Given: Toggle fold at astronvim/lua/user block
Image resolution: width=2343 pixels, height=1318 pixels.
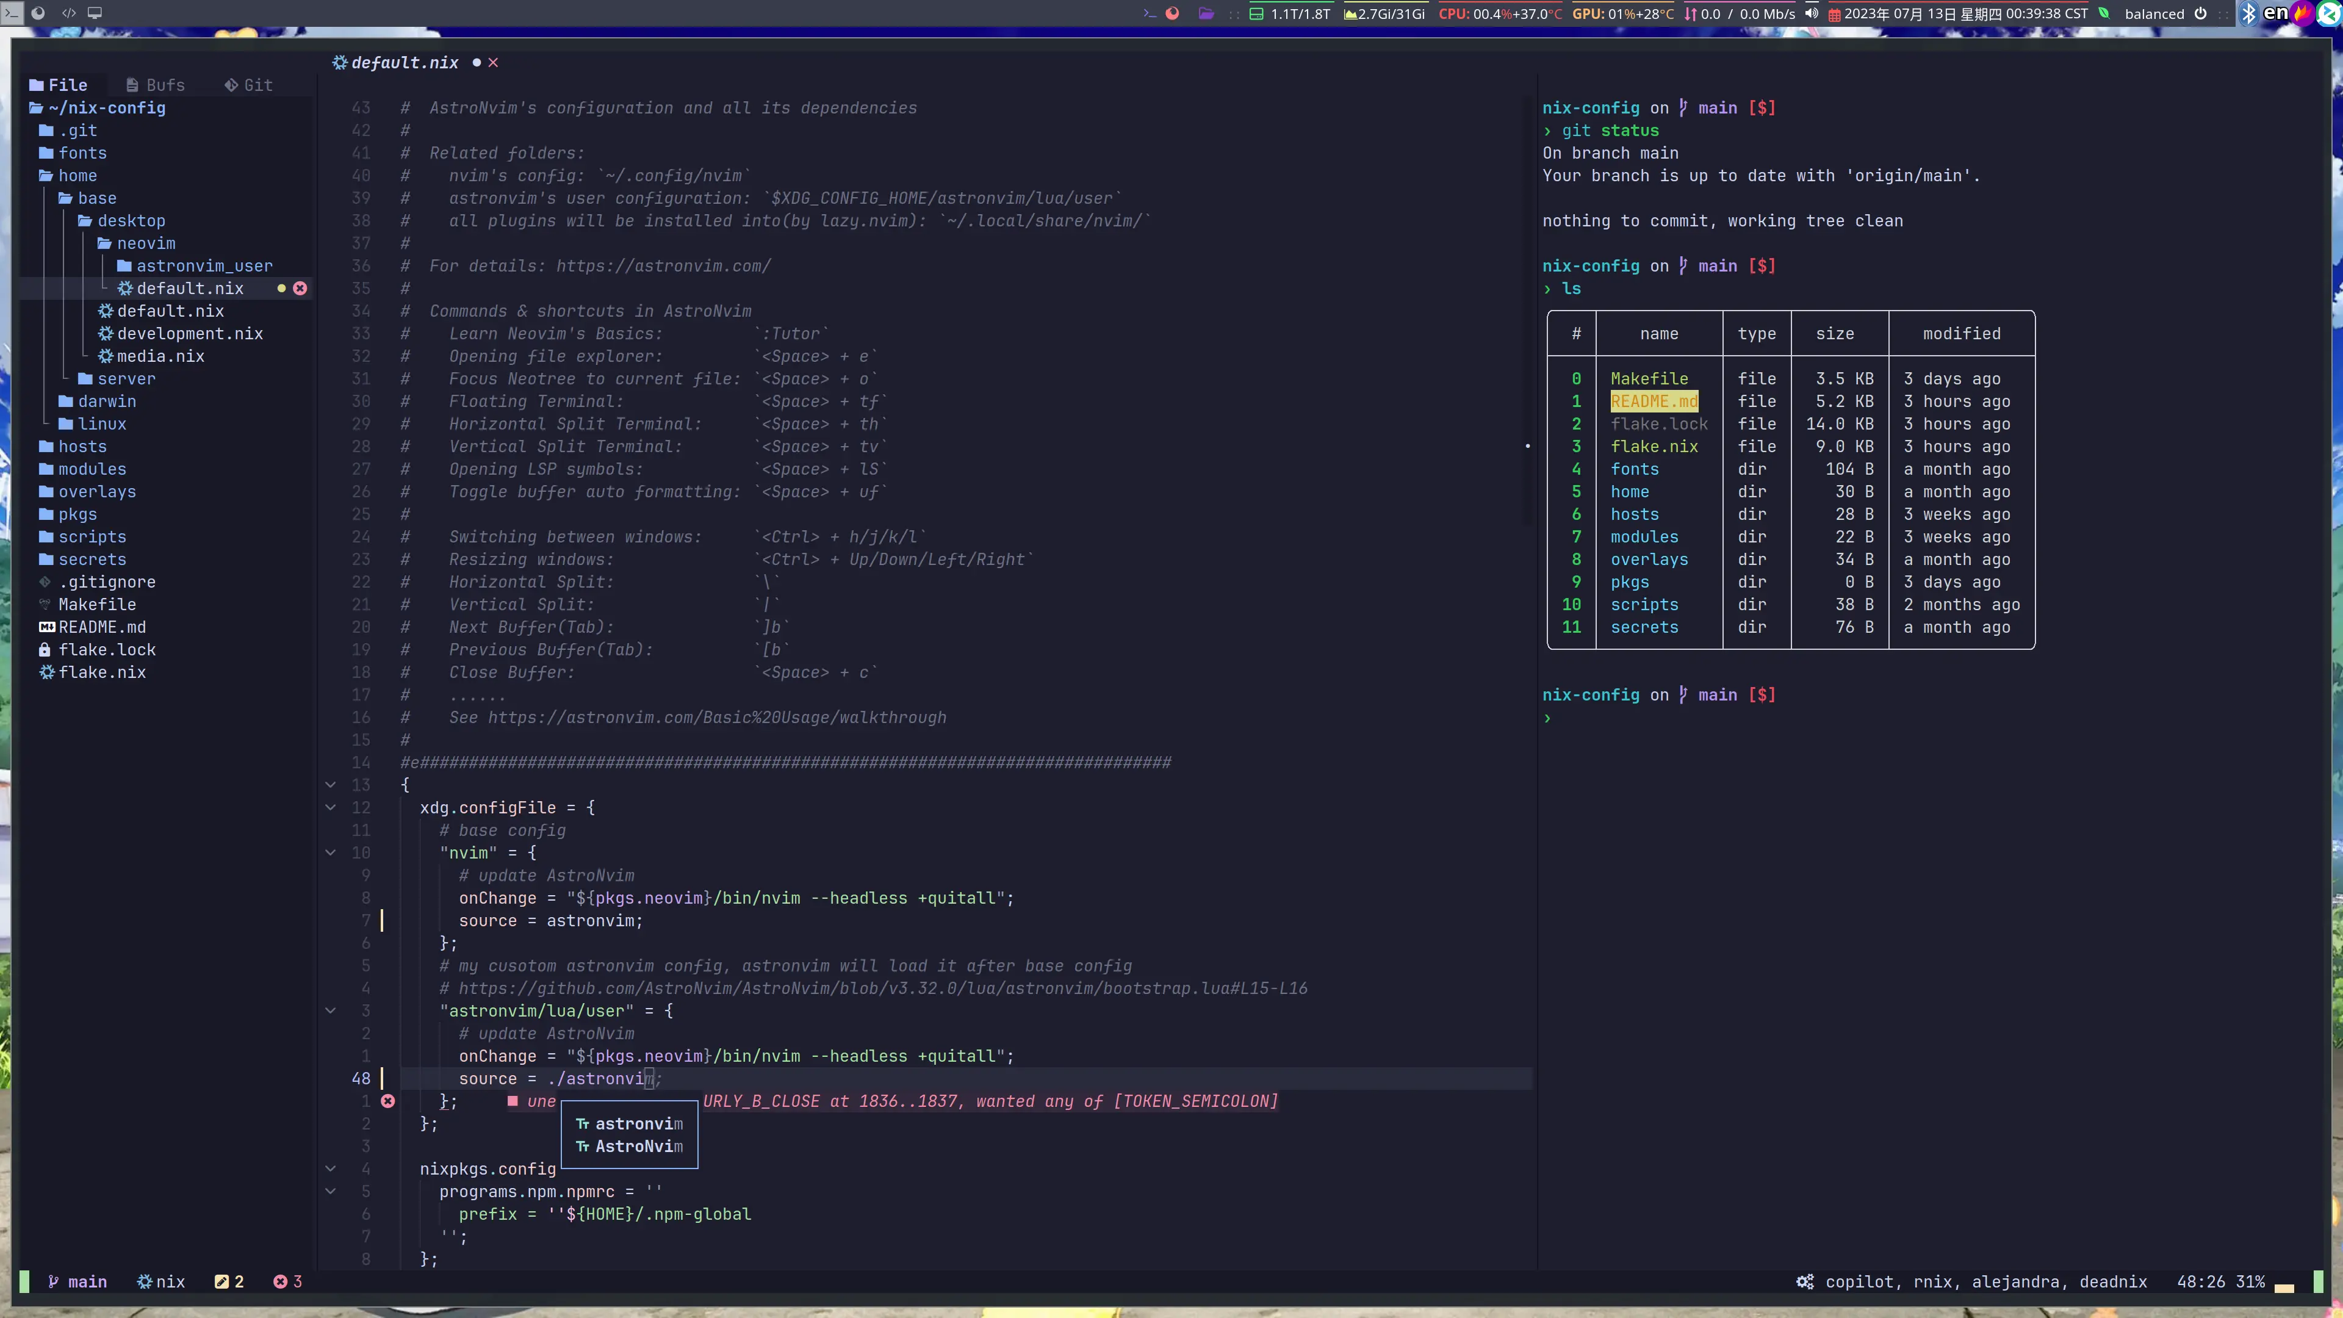Looking at the screenshot, I should pyautogui.click(x=331, y=1010).
